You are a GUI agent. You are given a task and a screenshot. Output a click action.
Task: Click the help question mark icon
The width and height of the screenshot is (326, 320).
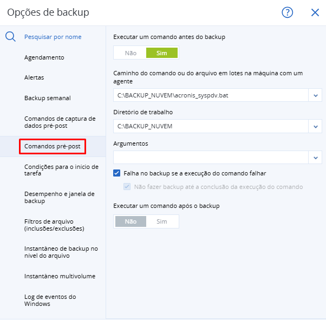[288, 12]
